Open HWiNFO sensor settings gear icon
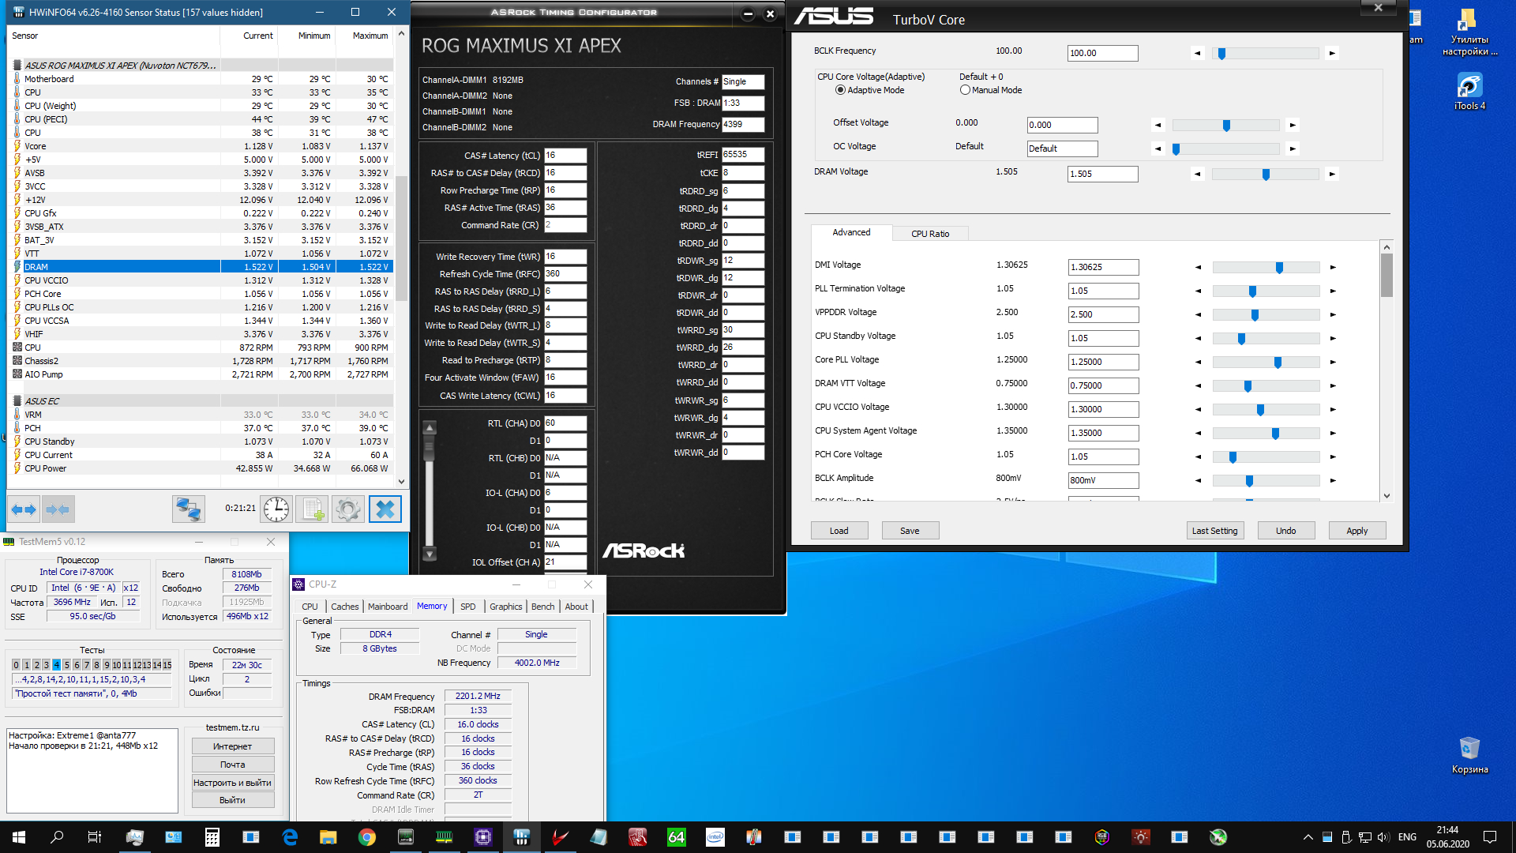 347,509
